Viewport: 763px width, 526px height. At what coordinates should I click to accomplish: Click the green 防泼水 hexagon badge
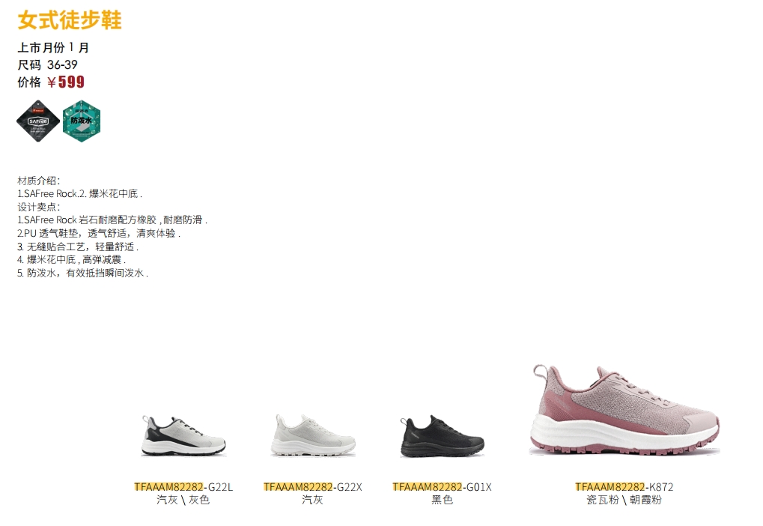pyautogui.click(x=82, y=121)
